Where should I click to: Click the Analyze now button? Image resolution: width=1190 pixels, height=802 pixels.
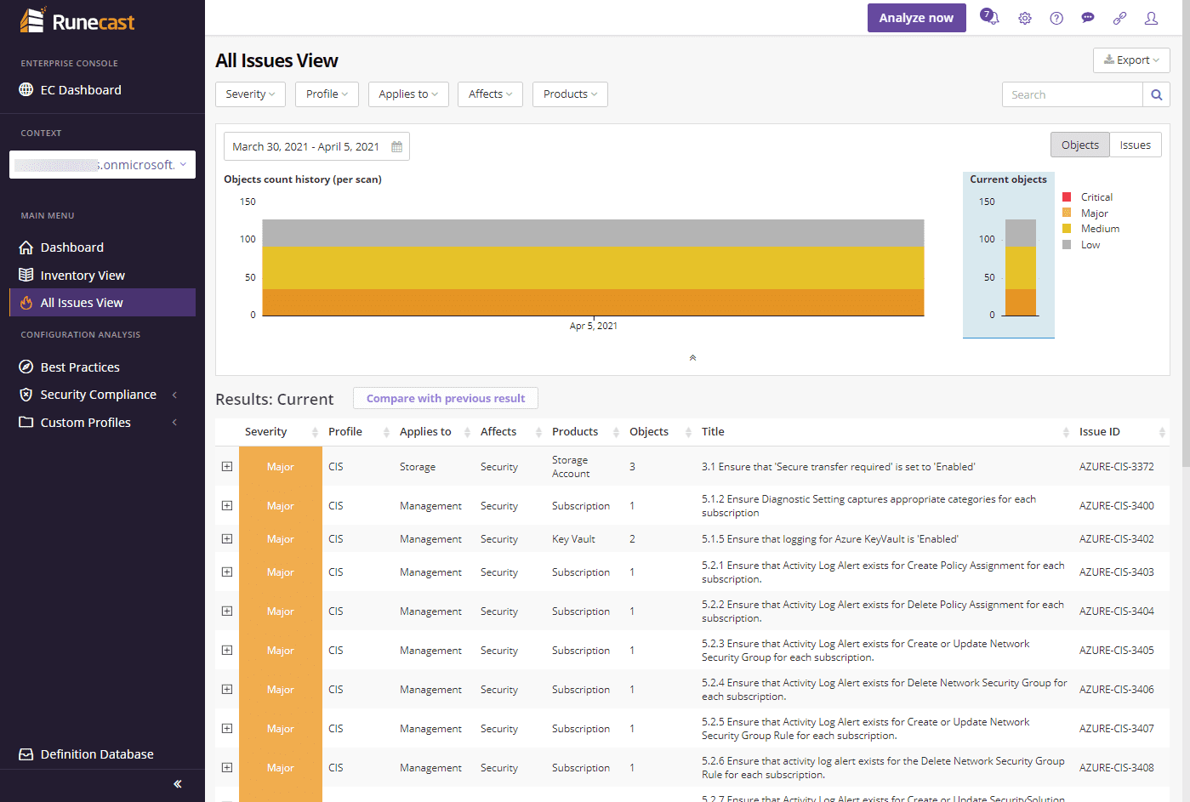coord(916,18)
